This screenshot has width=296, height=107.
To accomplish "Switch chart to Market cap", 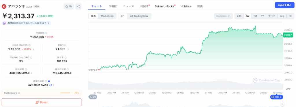I will [107, 16].
